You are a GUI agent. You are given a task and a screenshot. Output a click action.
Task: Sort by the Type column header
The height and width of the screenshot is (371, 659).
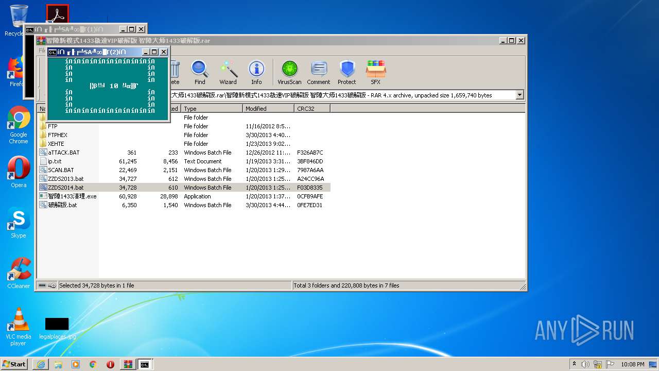(212, 109)
